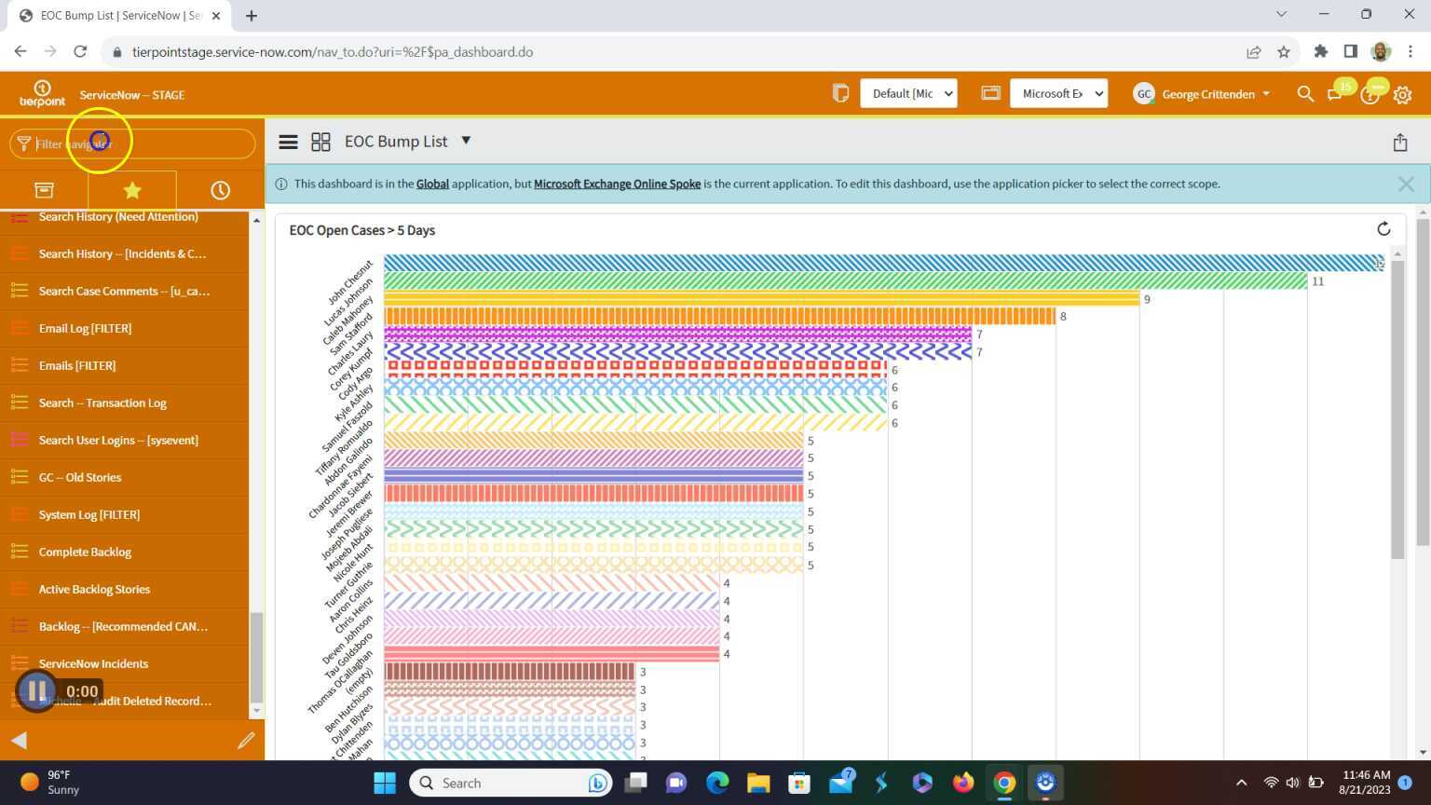The height and width of the screenshot is (805, 1431).
Task: Refresh the EOC Open Cases widget
Action: click(1383, 229)
